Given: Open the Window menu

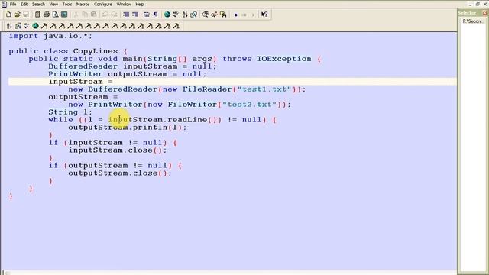Looking at the screenshot, I should pos(124,5).
